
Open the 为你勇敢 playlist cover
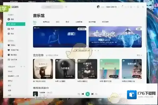[65, 69]
